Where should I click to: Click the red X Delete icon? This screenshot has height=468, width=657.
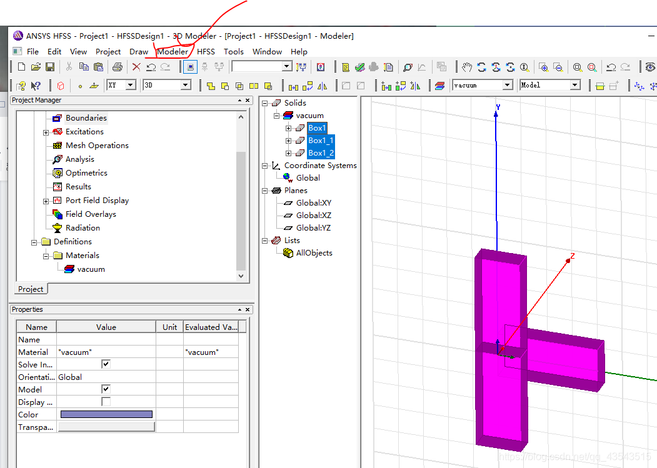[x=136, y=67]
